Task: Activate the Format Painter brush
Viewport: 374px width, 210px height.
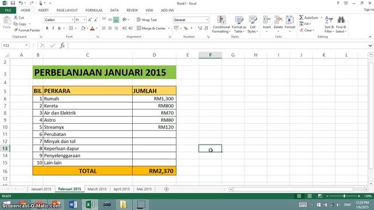Action: pyautogui.click(x=16, y=30)
